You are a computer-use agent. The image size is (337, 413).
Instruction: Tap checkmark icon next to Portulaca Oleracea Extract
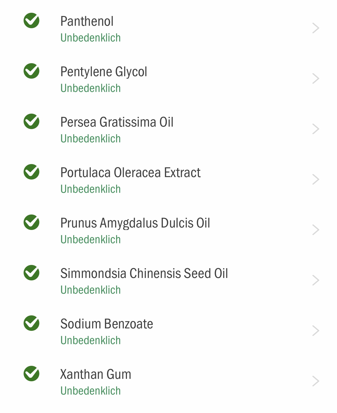click(x=31, y=172)
